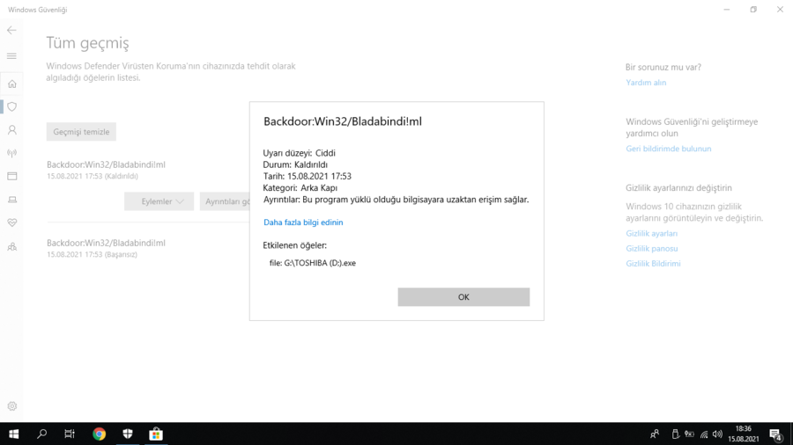
Task: Open 'Gizlilik Bildirimi' link
Action: [x=653, y=264]
